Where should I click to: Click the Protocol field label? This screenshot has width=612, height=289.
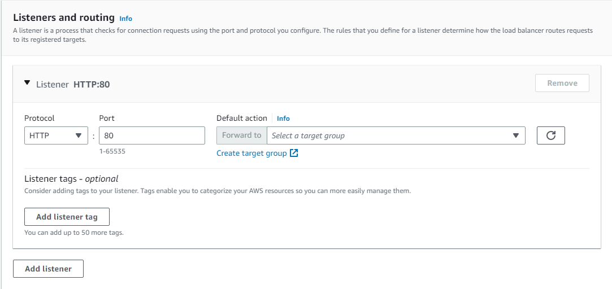[40, 118]
